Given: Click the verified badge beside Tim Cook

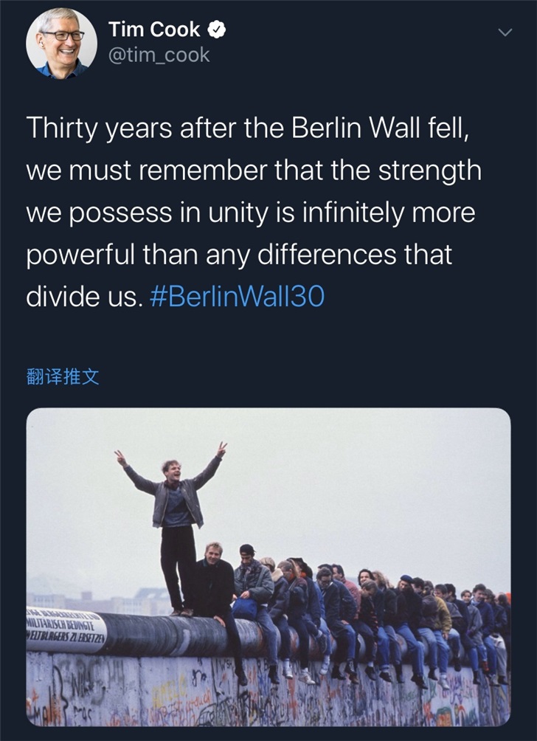Looking at the screenshot, I should coord(215,30).
